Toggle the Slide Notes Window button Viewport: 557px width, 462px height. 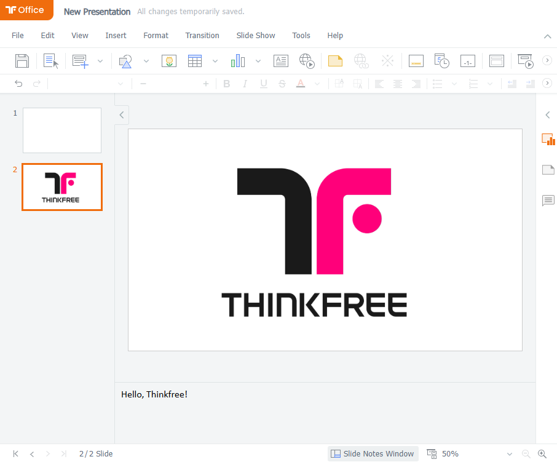[373, 454]
